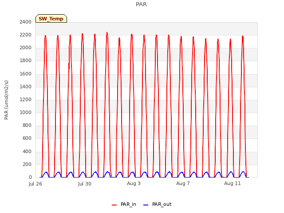
Task: Click the PAR (umol/m2/s) y-axis title
Action: click(6, 100)
